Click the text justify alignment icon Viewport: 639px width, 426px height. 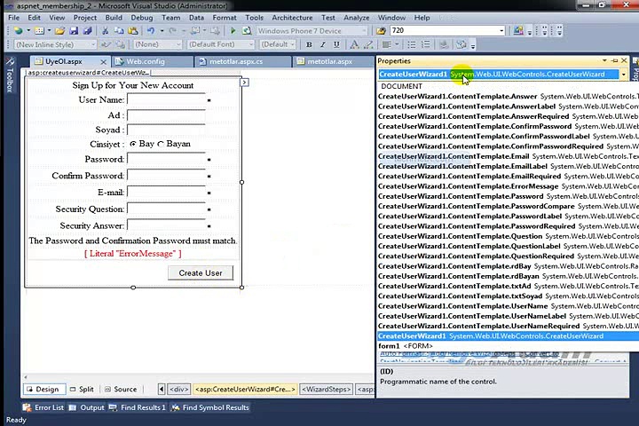387,44
